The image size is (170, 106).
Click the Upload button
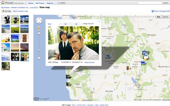pos(61,3)
